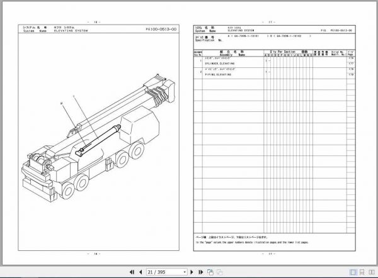Image resolution: width=378 pixels, height=278 pixels.
Task: Open the page number dropdown arrow
Action: pos(185,272)
